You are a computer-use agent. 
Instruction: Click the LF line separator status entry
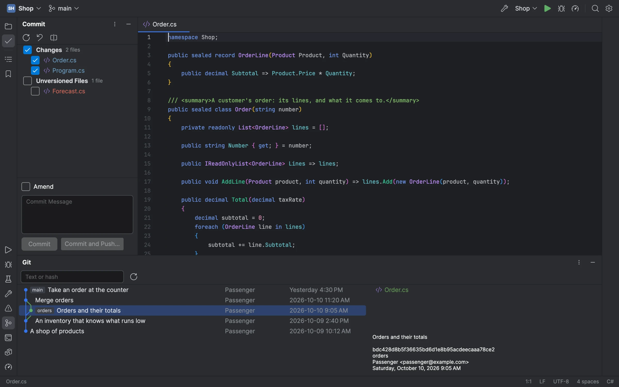tap(542, 381)
